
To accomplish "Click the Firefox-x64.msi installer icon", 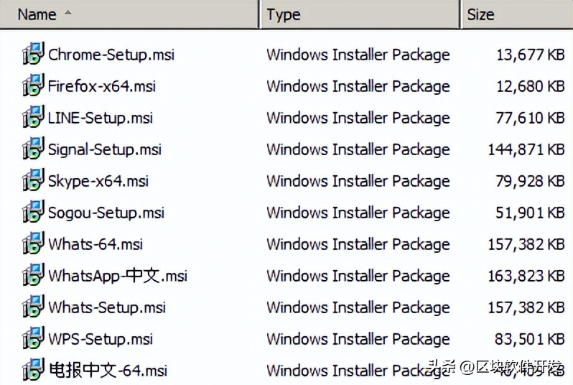I will (33, 85).
